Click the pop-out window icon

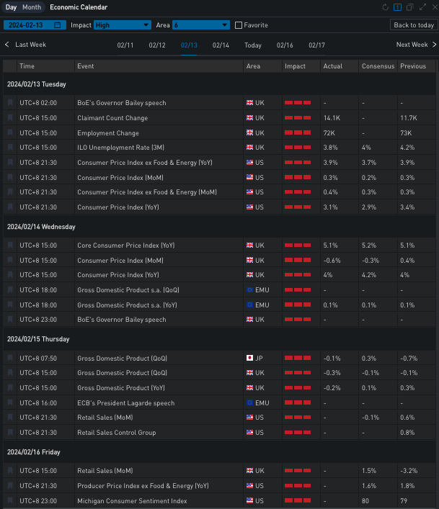[409, 7]
